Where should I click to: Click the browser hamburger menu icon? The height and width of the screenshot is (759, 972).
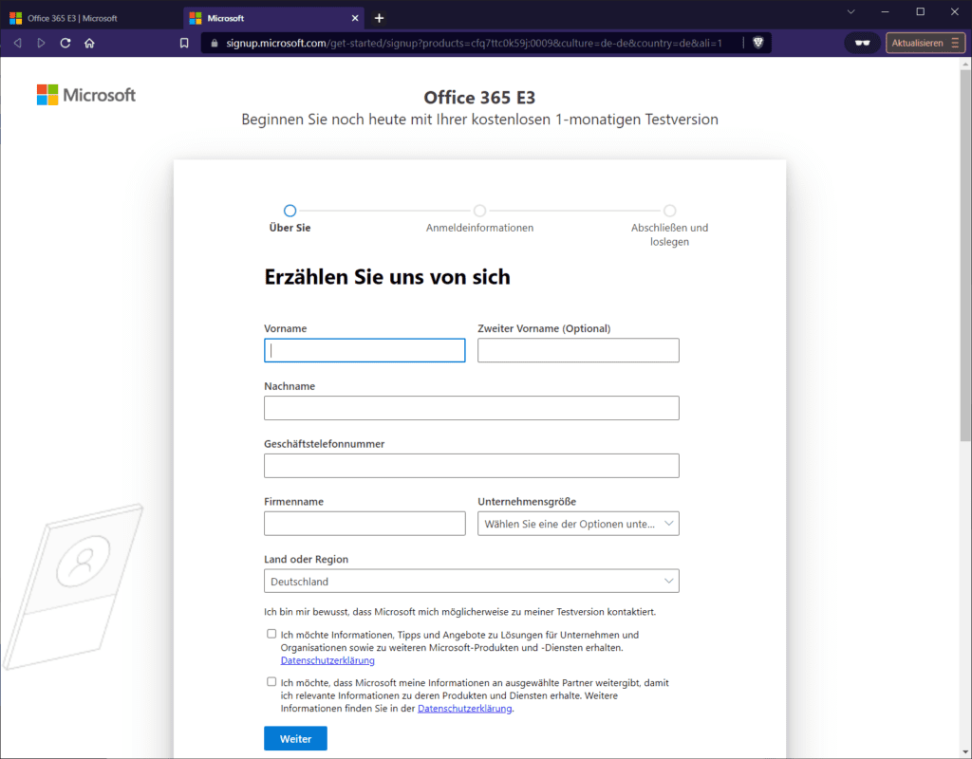955,43
